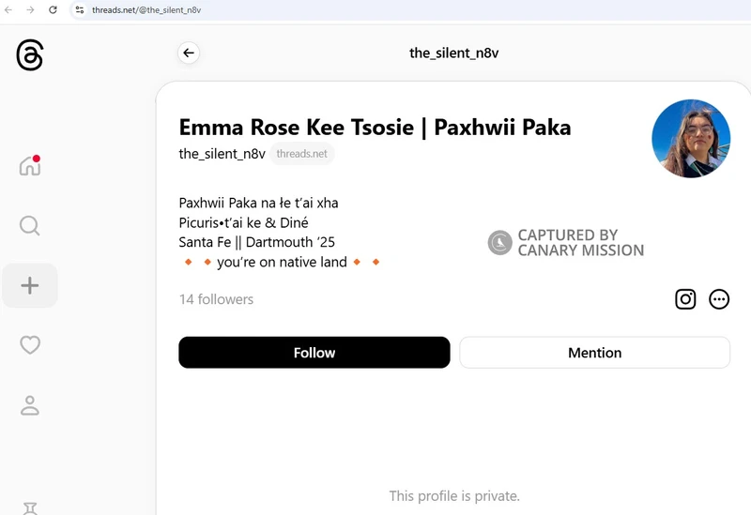Follow the_silent_n8v profile

(314, 353)
